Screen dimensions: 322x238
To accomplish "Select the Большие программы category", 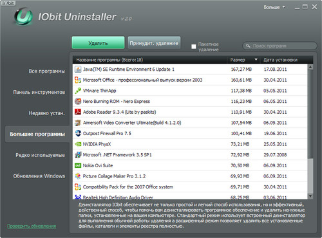I will coord(37,134).
